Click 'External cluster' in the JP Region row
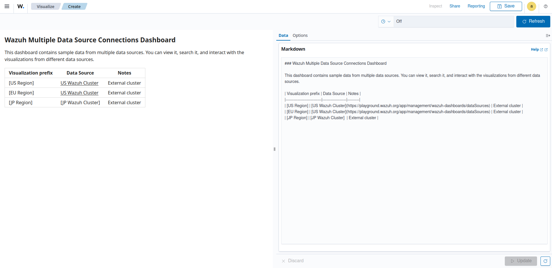 click(x=124, y=102)
